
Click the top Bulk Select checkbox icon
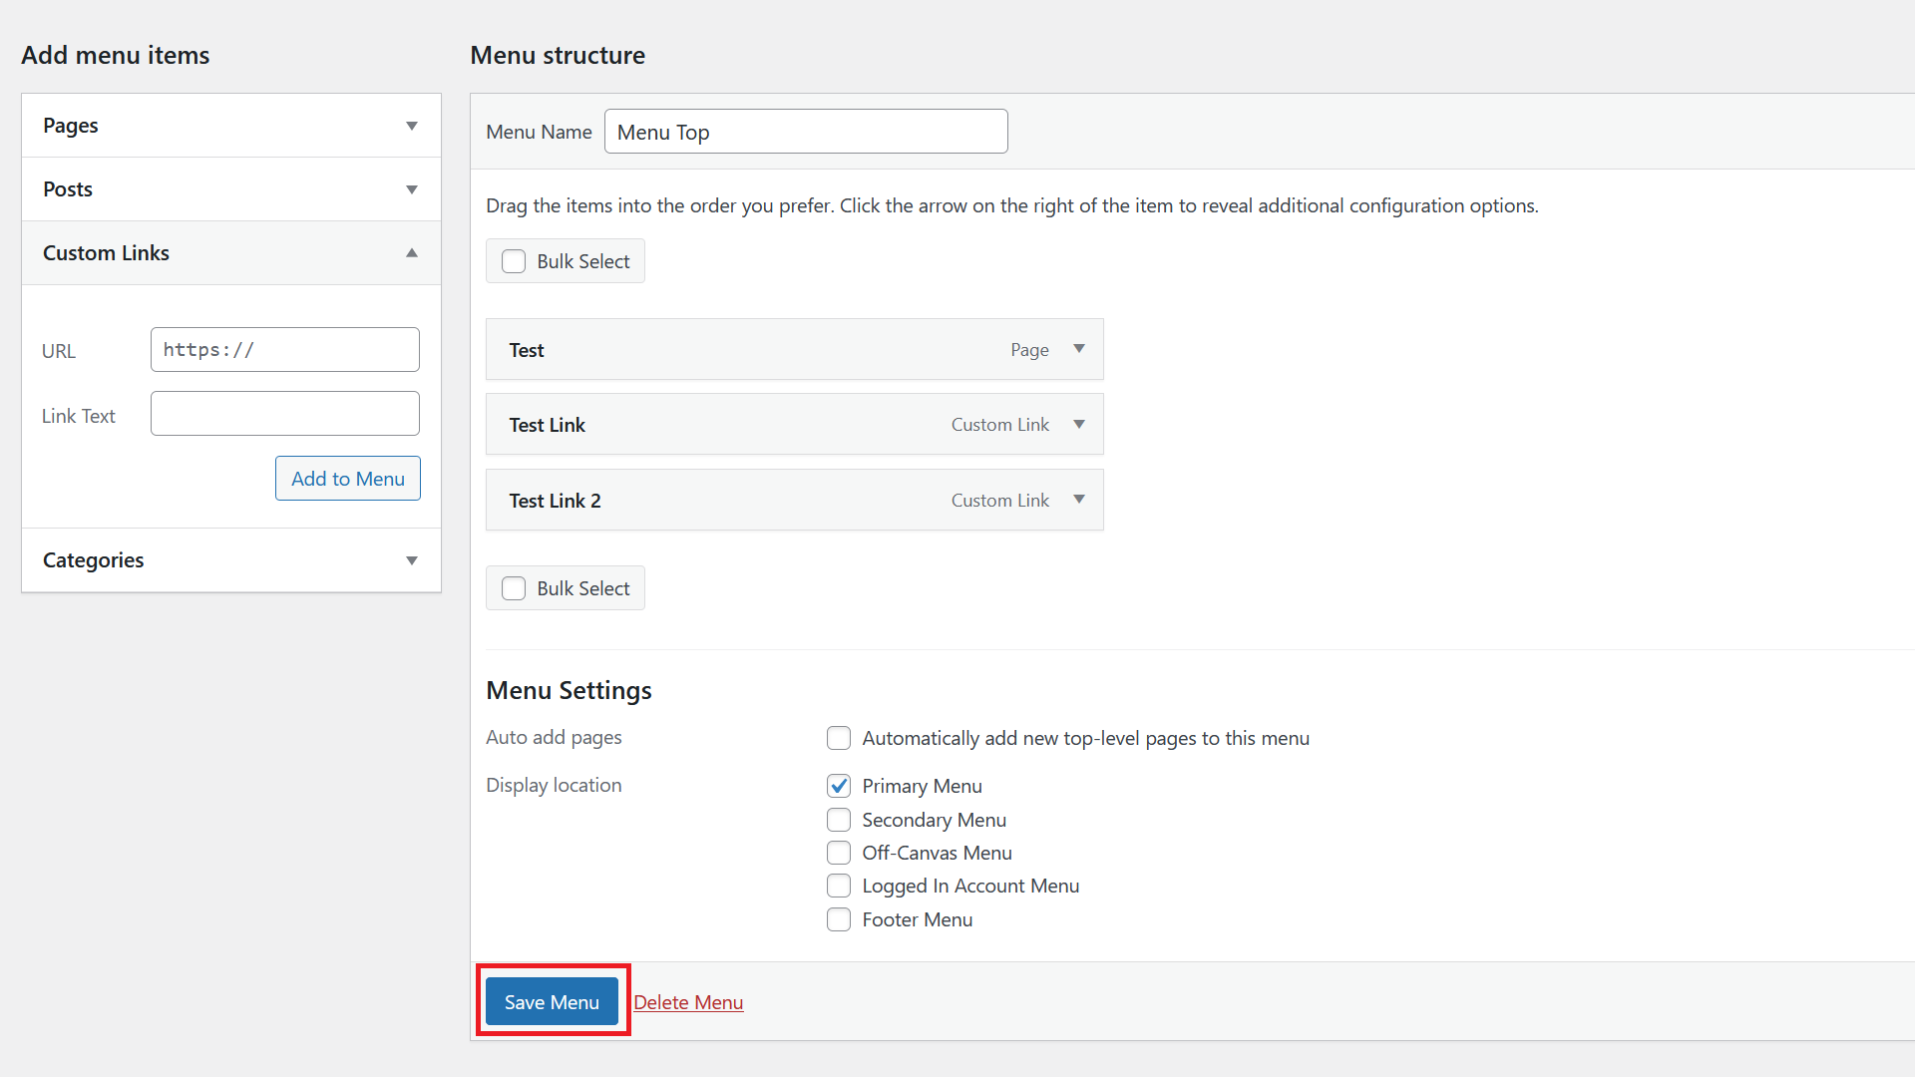pyautogui.click(x=513, y=261)
